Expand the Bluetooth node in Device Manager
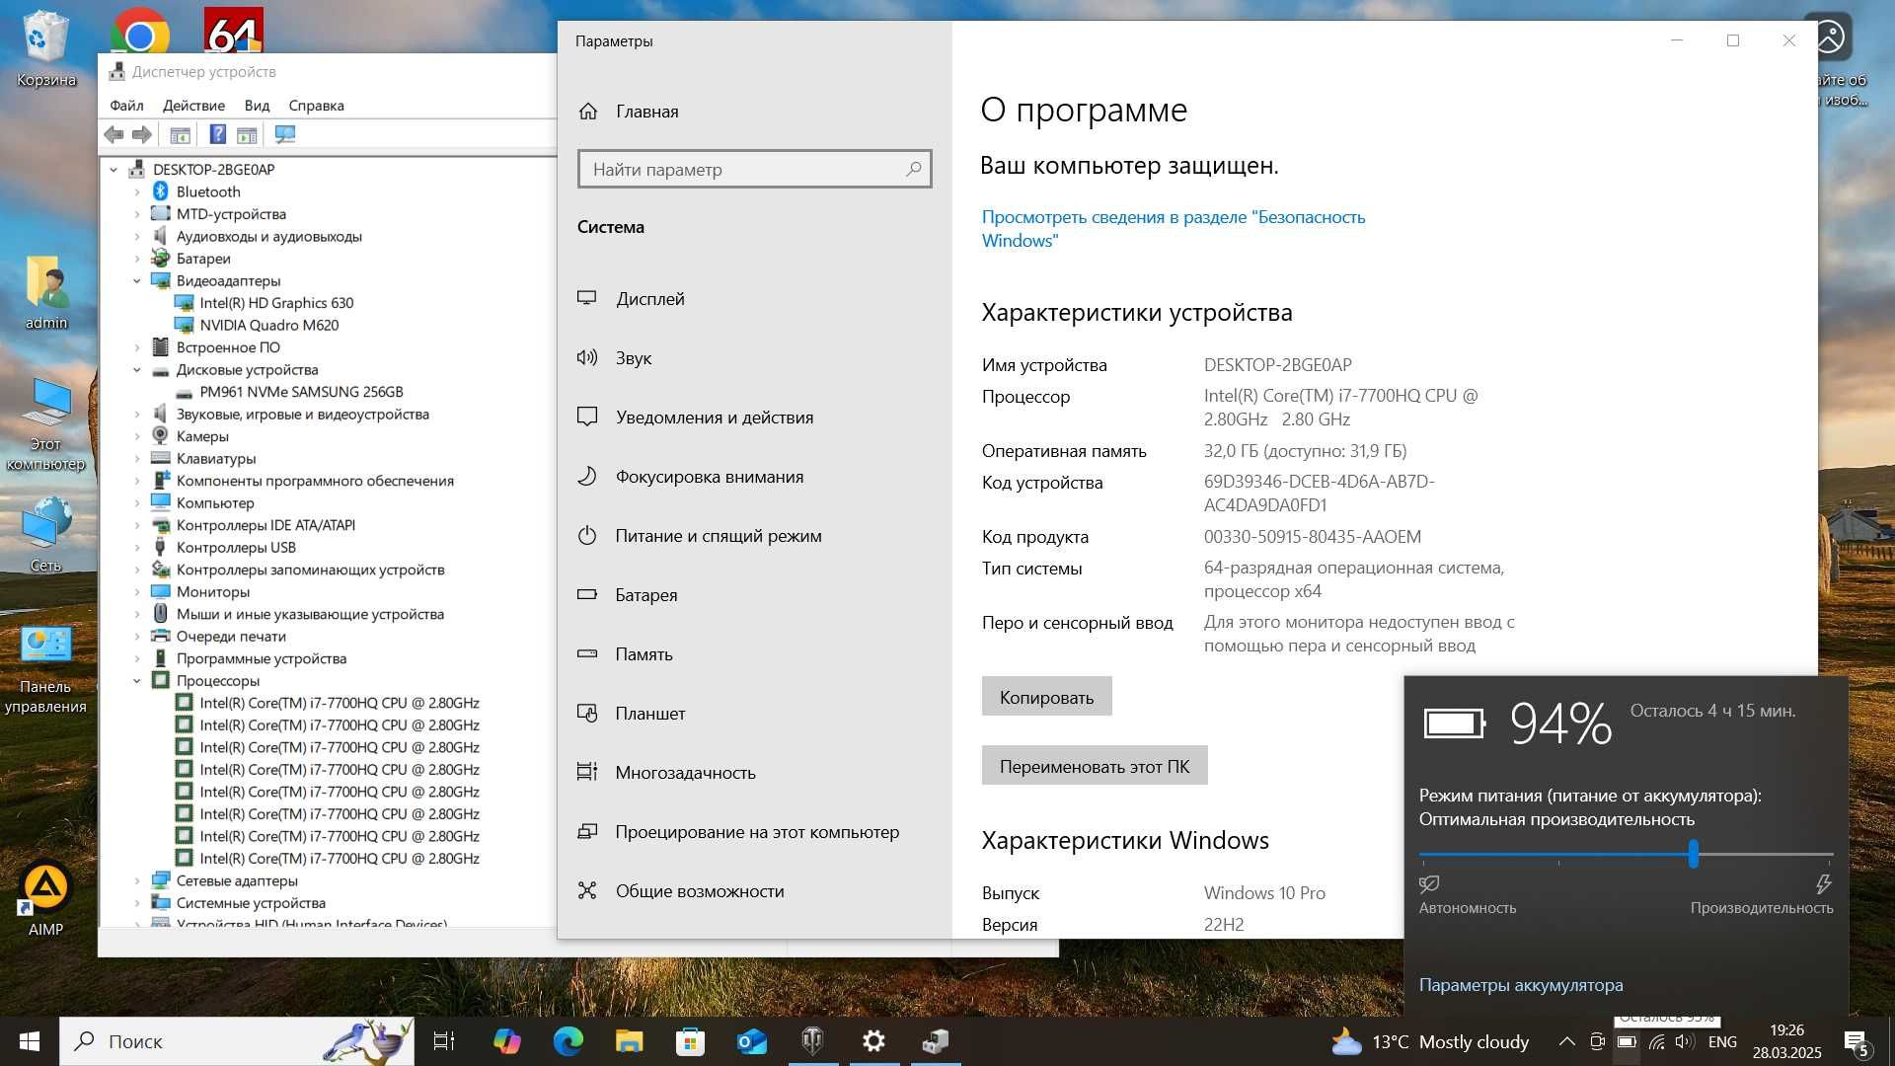The height and width of the screenshot is (1066, 1895). coord(137,191)
